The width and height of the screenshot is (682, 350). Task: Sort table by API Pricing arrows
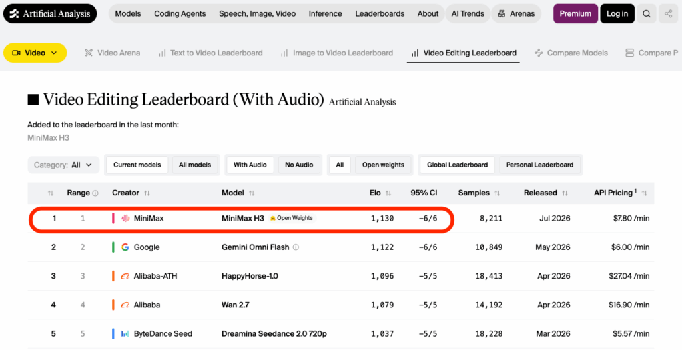pos(644,193)
